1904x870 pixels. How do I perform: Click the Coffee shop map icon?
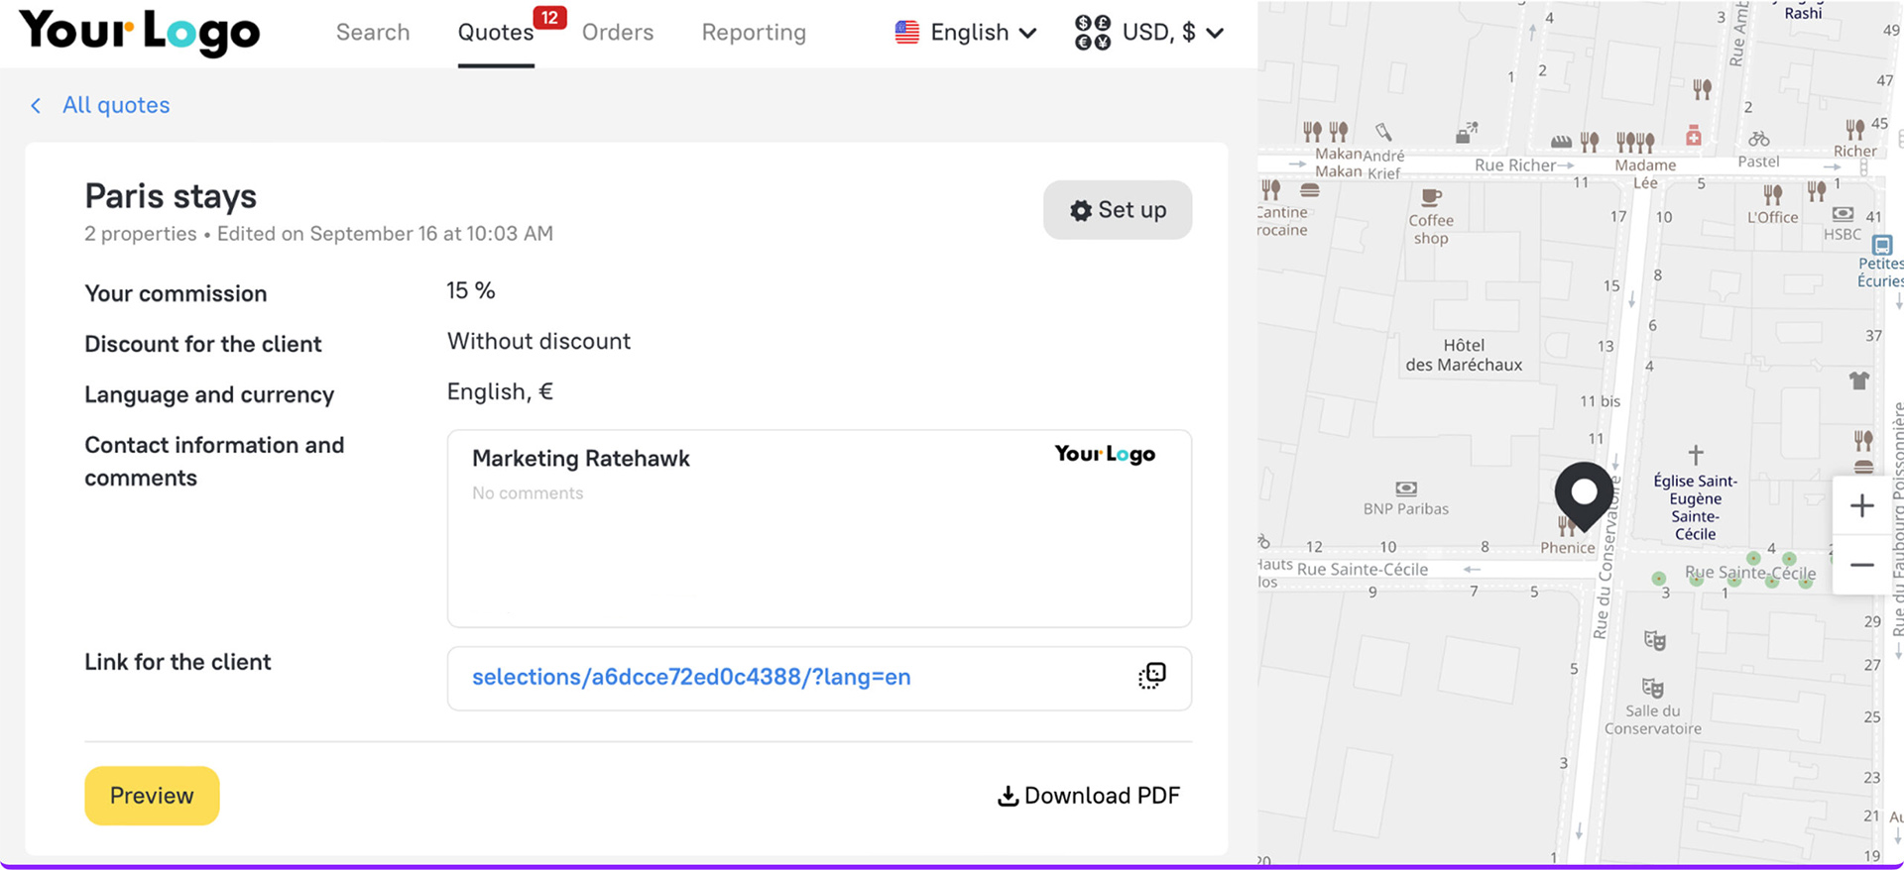[1430, 197]
